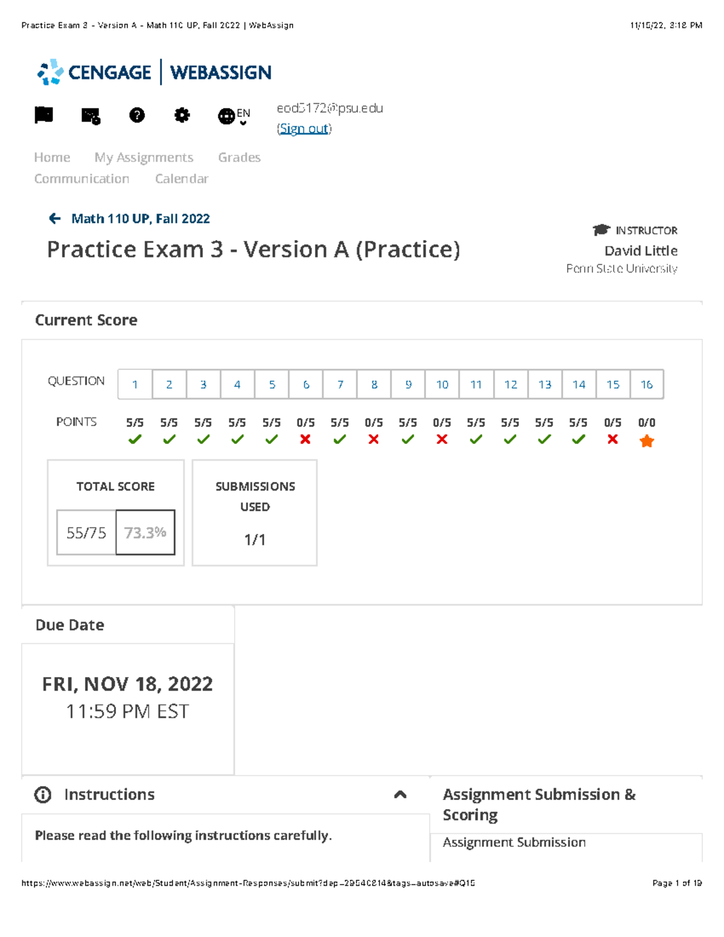This screenshot has height=937, width=724.
Task: Open WebAssign help via question mark icon
Action: [x=137, y=115]
